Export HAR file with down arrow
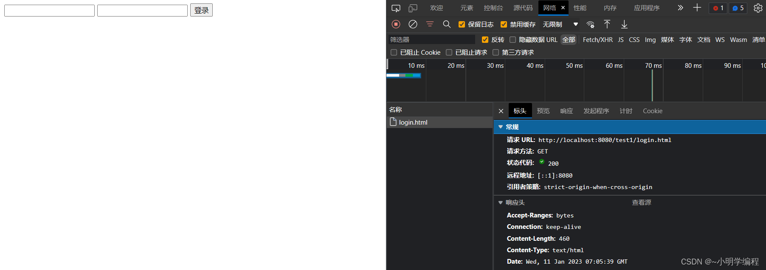Screen dimensions: 766x270 (x=624, y=24)
